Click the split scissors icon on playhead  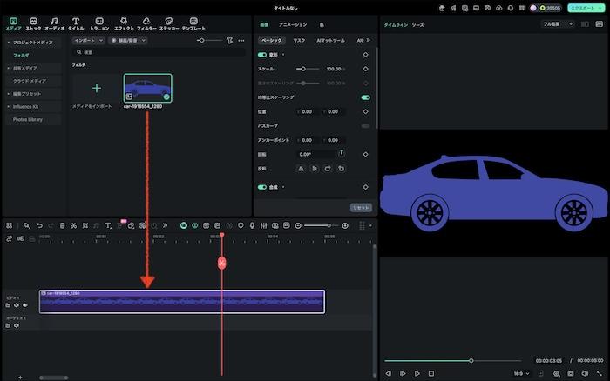222,263
